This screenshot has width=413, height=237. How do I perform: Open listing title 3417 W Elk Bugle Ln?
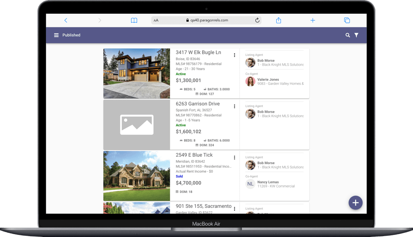(x=198, y=52)
